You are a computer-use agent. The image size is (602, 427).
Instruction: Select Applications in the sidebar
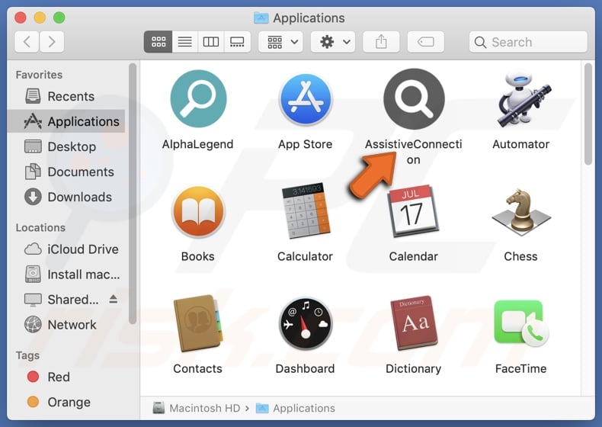coord(66,121)
